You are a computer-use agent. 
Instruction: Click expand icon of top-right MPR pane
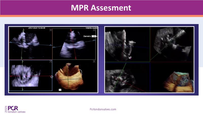point(95,30)
